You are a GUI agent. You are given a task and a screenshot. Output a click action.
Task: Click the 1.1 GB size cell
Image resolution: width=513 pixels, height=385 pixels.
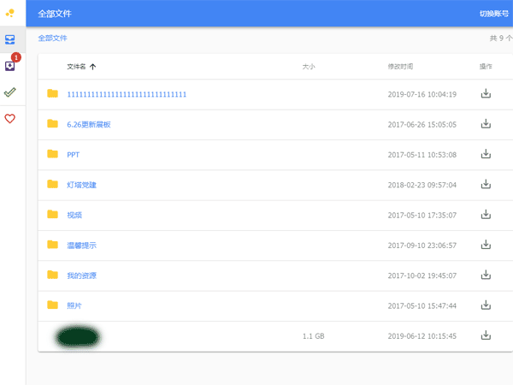(314, 336)
